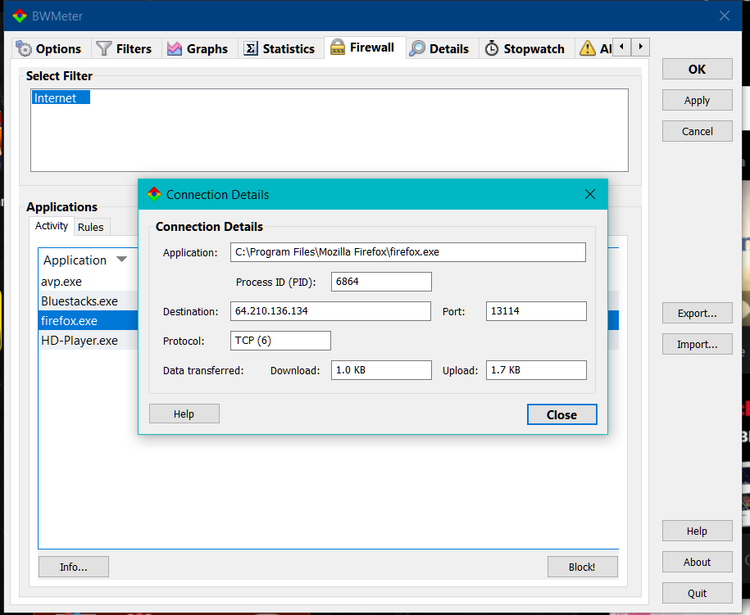Click the Destination IP address field
Viewport: 750px width, 615px height.
point(330,311)
